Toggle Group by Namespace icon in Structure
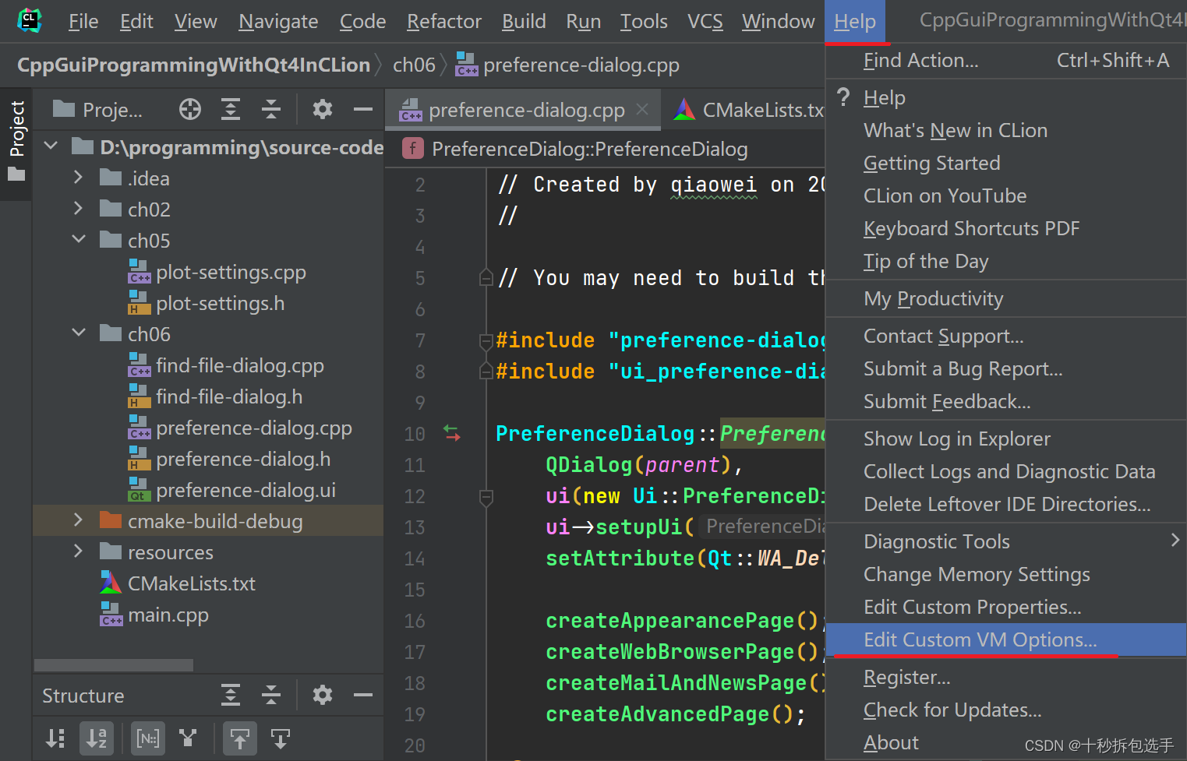This screenshot has width=1187, height=761. click(x=148, y=738)
